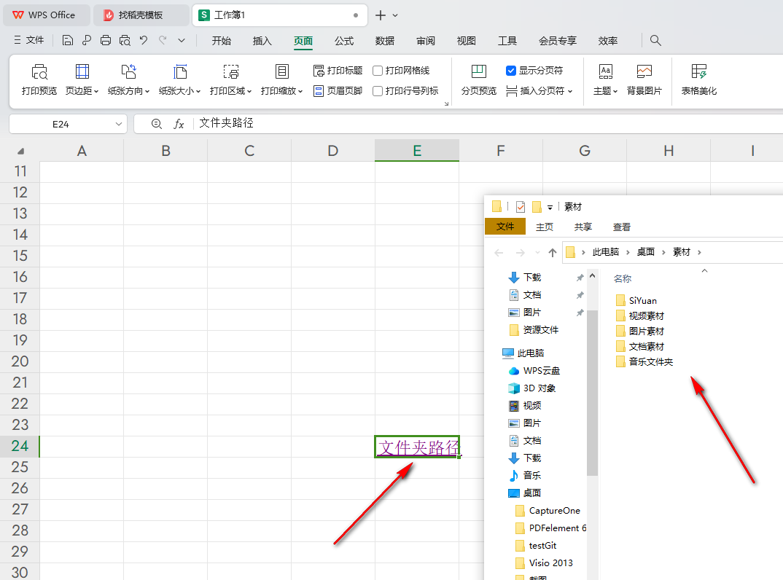Click Print Area icon

pos(230,72)
